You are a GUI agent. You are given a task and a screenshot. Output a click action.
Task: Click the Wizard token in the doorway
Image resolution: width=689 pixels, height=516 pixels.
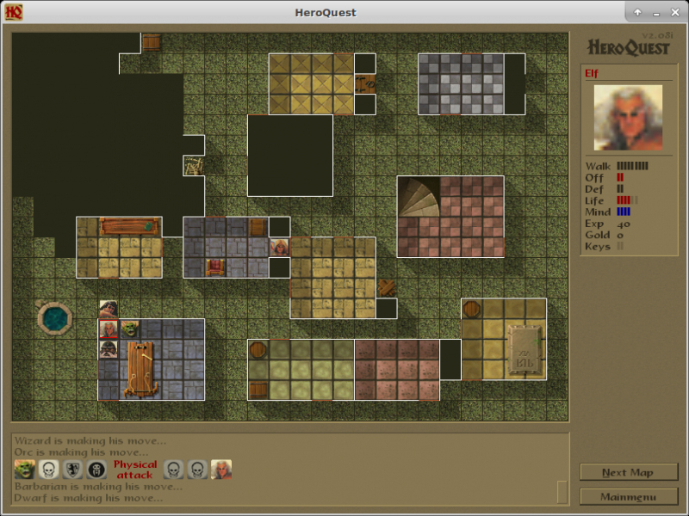(x=280, y=248)
